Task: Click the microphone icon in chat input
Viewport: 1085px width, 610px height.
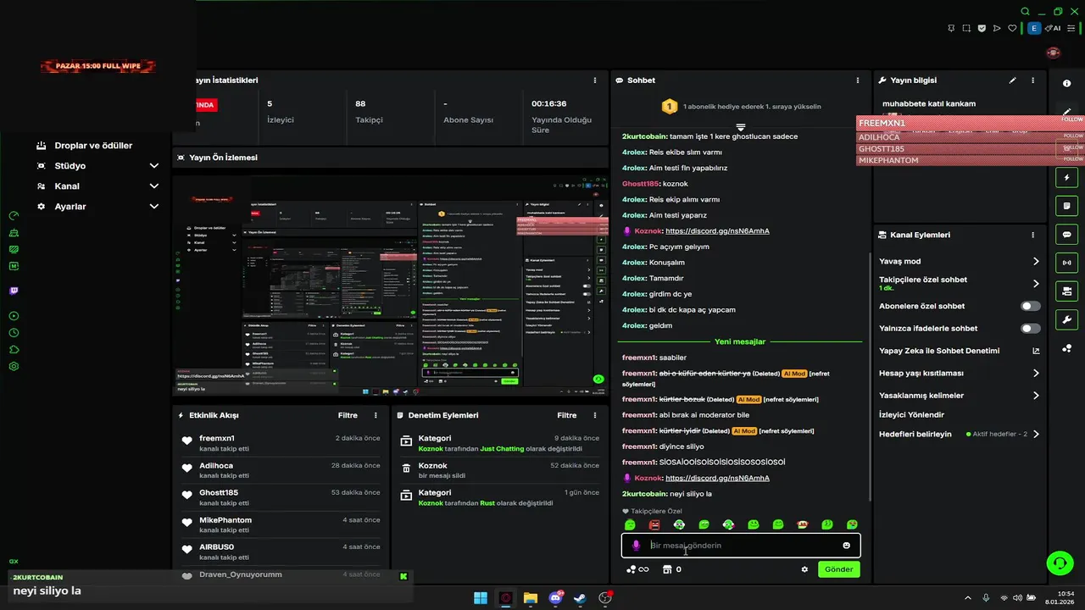Action: 637,546
